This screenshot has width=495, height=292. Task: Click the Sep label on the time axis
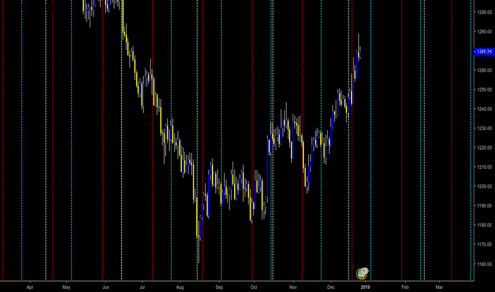coord(219,287)
